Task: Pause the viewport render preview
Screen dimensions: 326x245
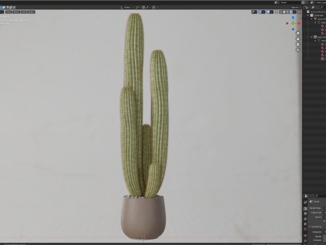Action: [299, 12]
